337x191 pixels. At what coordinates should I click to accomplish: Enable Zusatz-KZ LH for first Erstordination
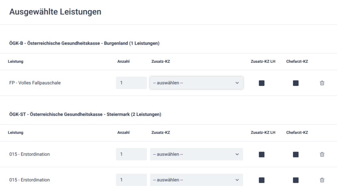pos(262,154)
